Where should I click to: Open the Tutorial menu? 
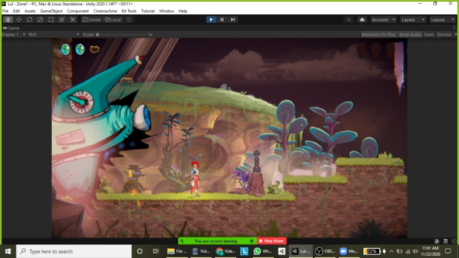click(147, 11)
